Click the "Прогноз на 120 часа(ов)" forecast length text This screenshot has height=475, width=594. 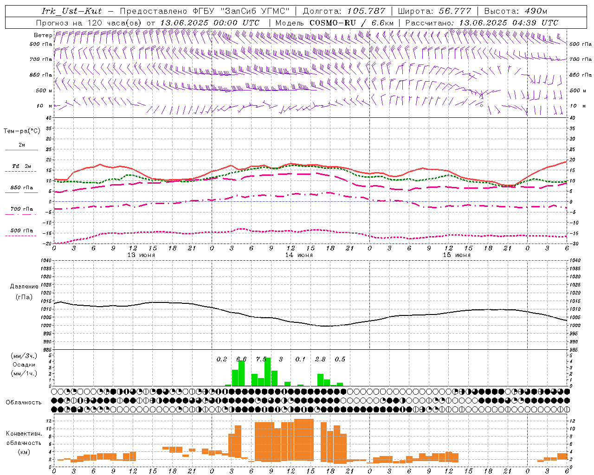tap(90, 23)
